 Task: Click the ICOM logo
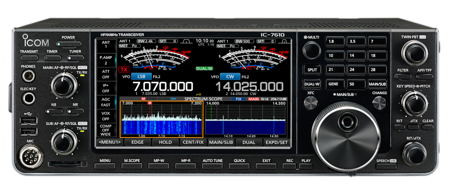(36, 41)
